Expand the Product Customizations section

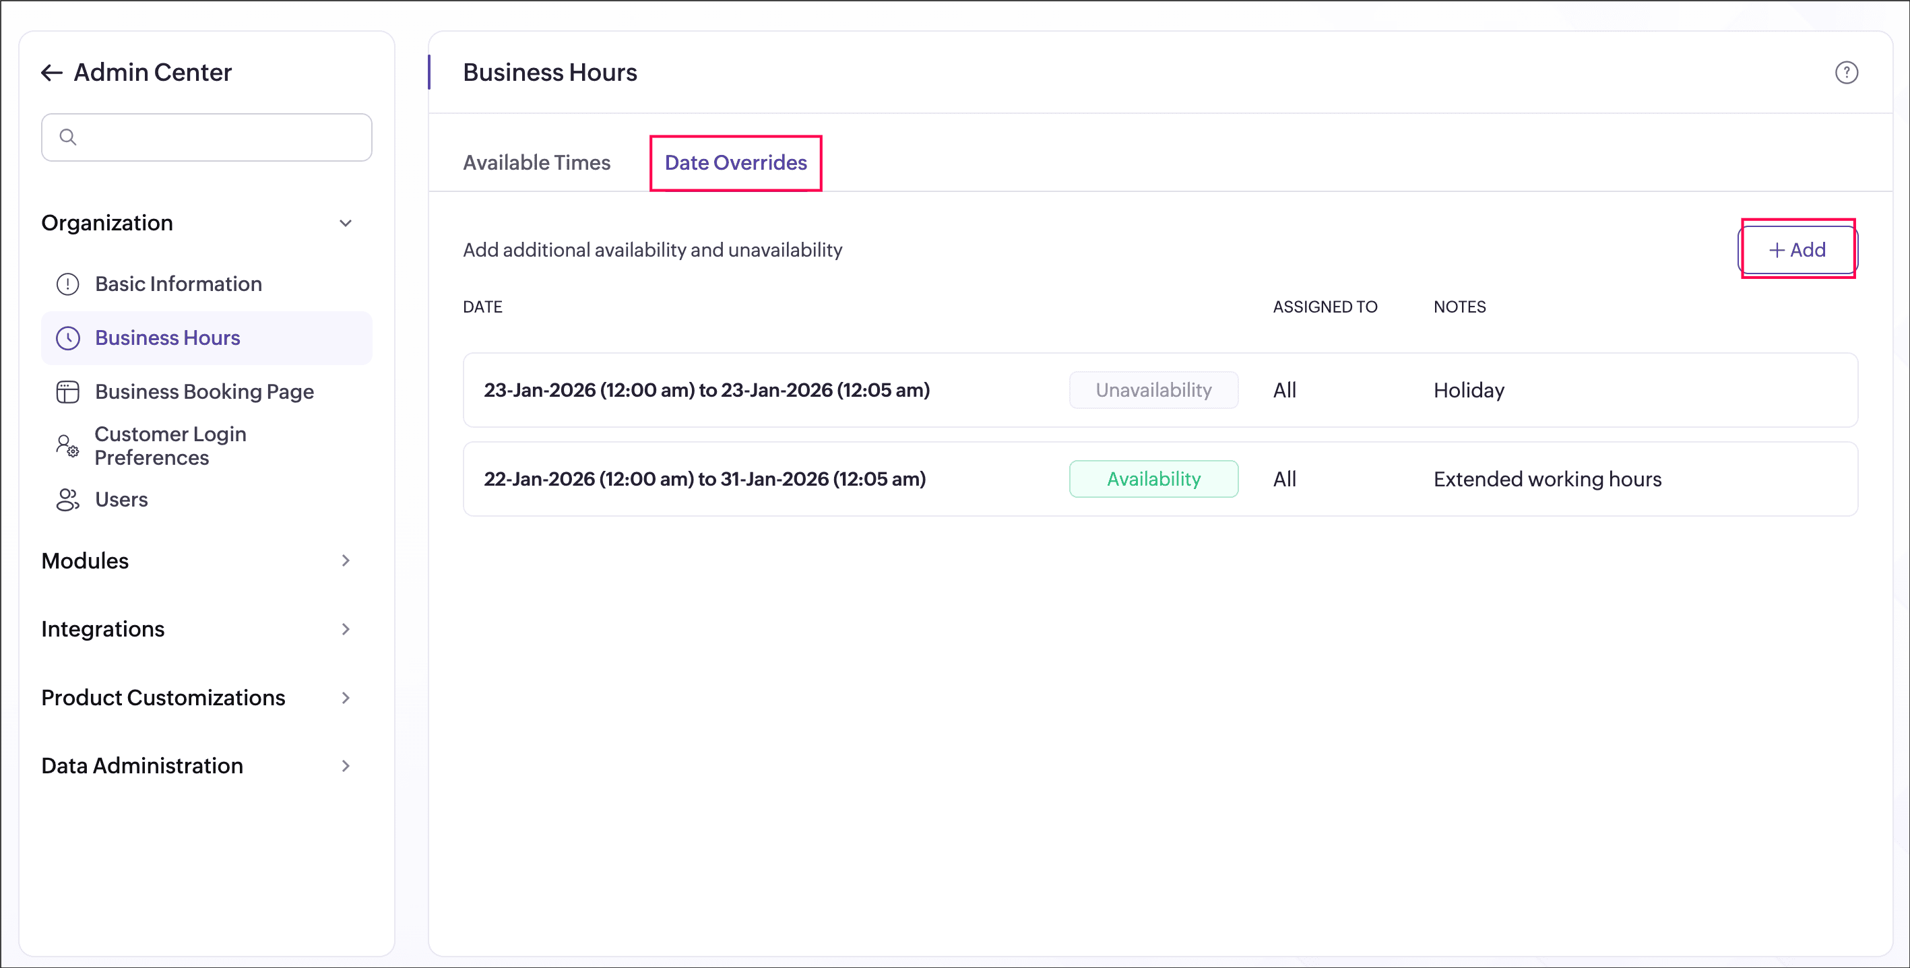346,697
